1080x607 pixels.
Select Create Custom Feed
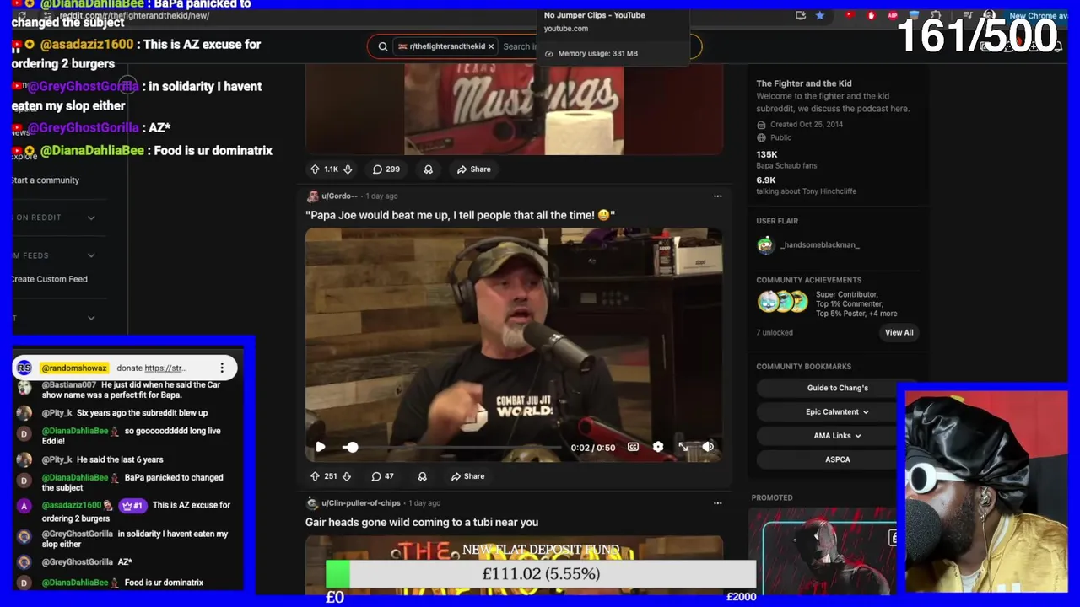coord(49,279)
